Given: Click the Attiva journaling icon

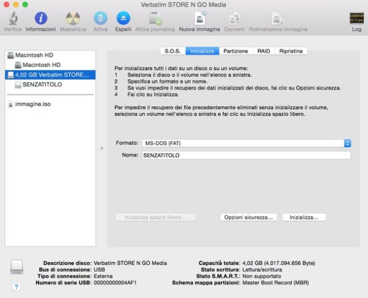Looking at the screenshot, I should pos(155,18).
